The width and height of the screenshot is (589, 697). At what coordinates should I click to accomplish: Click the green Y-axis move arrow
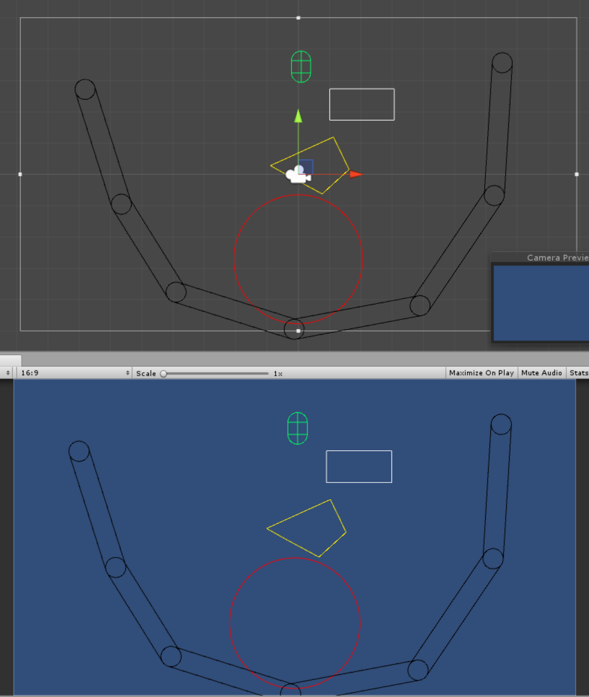coord(298,116)
